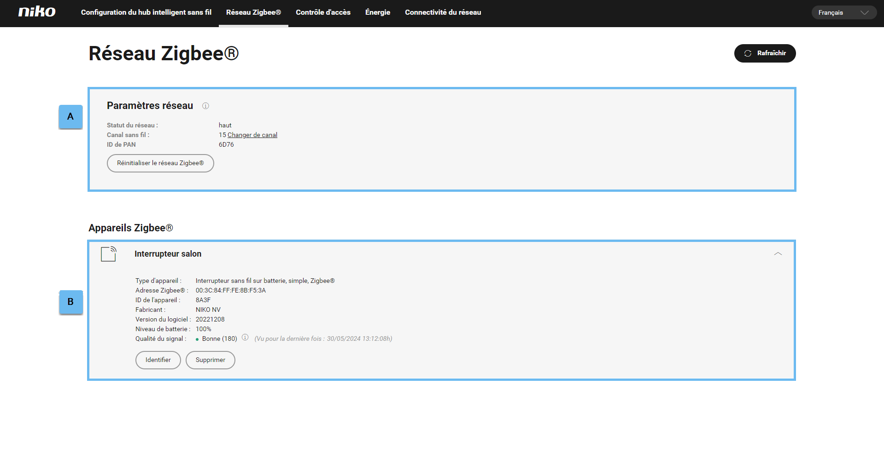Open Connectivité du réseau tab
Screen dimensions: 884x465
(x=443, y=12)
